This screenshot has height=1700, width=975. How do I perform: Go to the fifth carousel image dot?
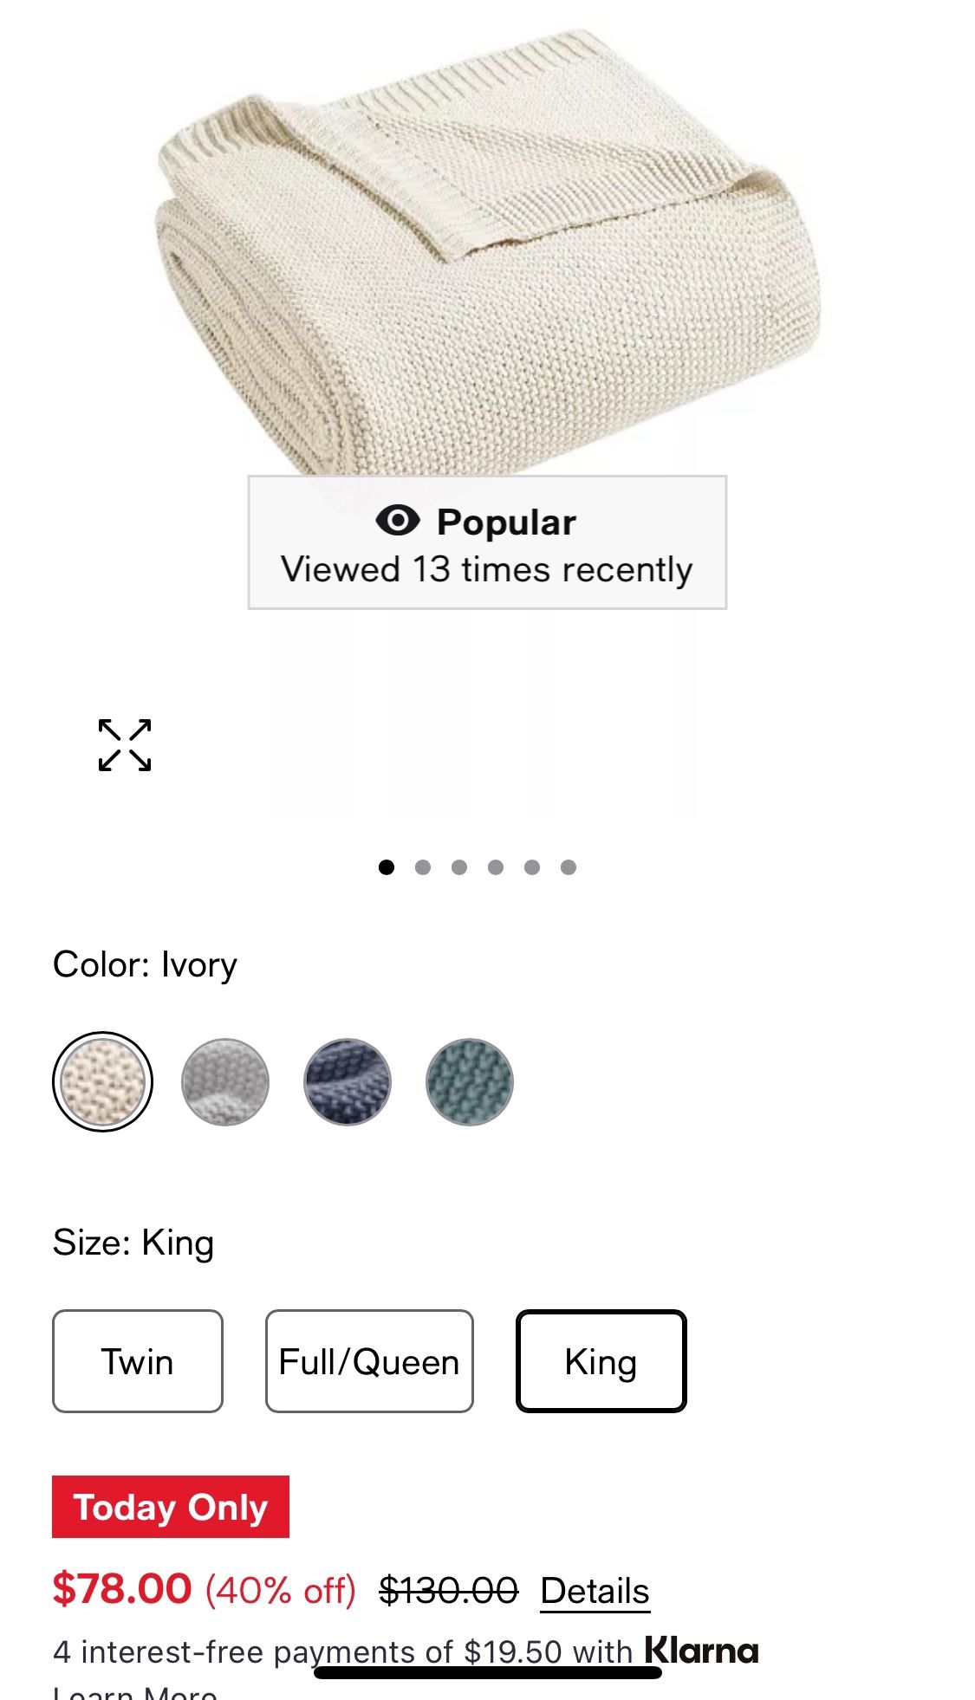(532, 867)
